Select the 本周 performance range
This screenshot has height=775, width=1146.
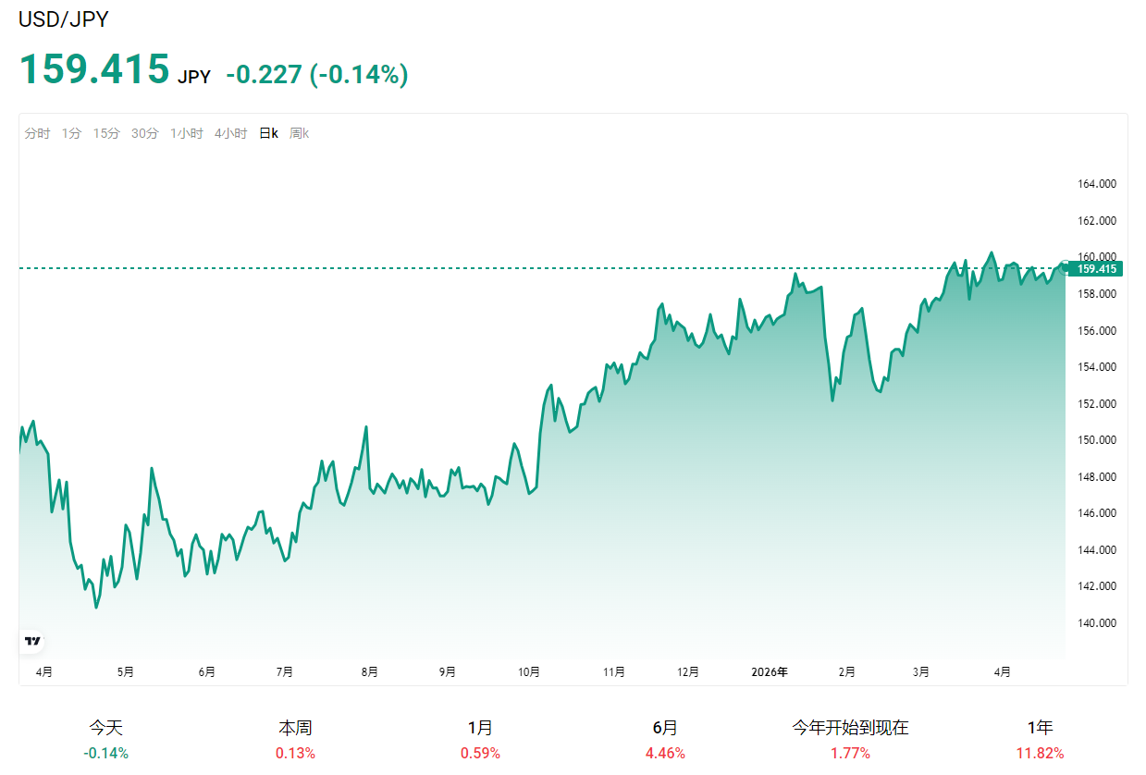click(x=295, y=739)
